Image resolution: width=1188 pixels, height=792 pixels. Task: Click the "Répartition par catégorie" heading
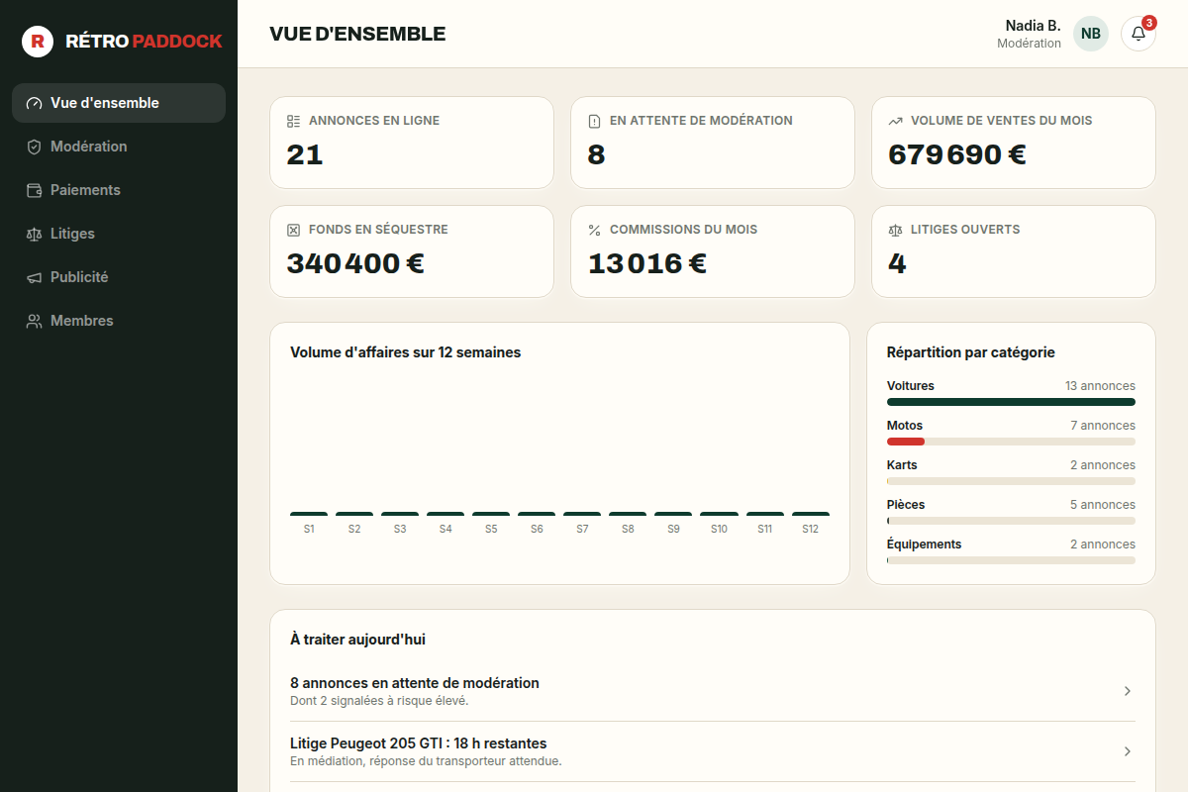971,352
